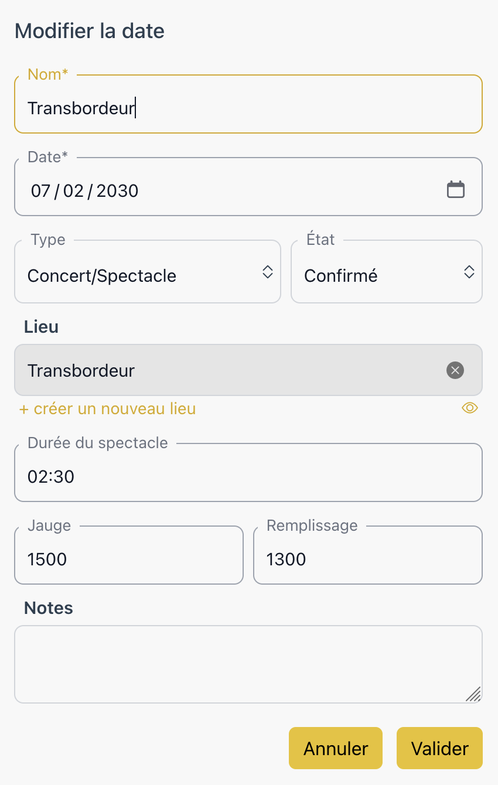Viewport: 498px width, 785px height.
Task: Grab the Notes textarea resize handle
Action: (474, 695)
